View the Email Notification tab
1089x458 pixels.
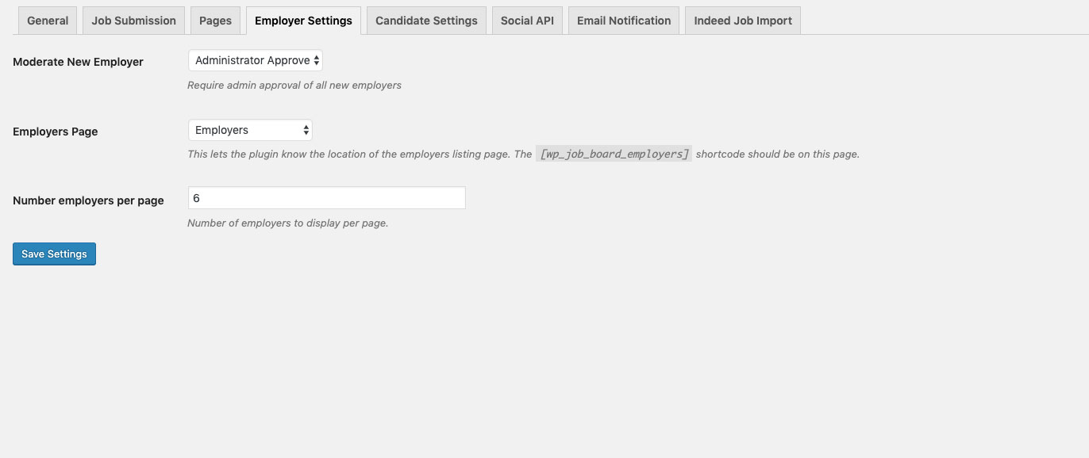623,21
